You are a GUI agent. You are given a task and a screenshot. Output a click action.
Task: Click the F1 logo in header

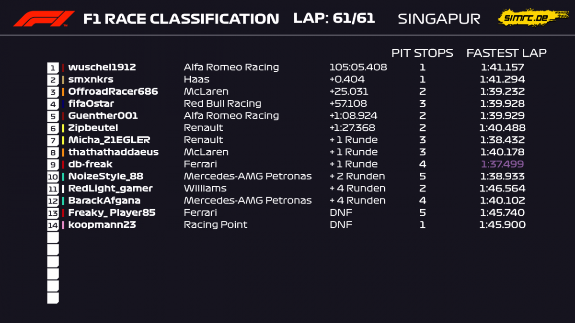click(44, 19)
